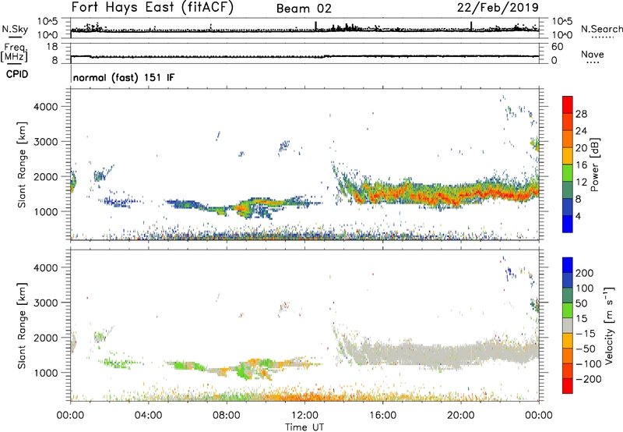Click the 'CPID' label
The image size is (623, 432).
click(x=17, y=74)
